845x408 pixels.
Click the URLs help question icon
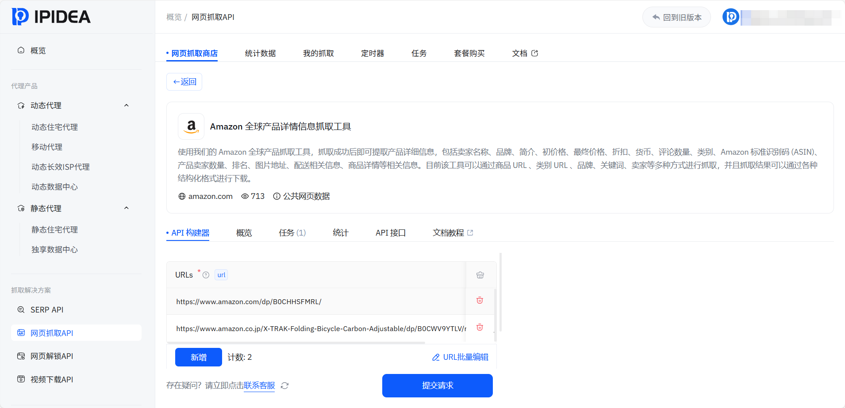coord(206,275)
